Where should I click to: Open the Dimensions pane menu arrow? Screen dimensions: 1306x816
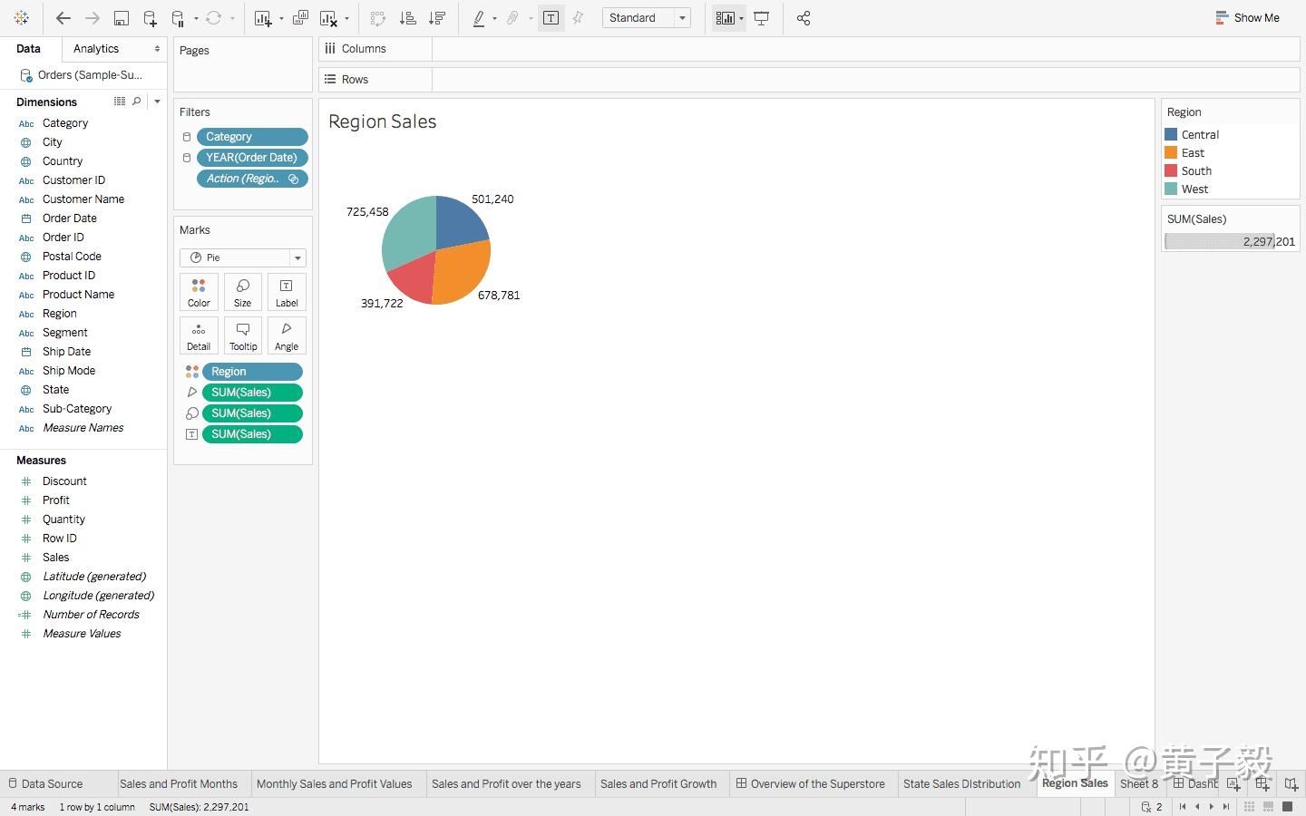(x=157, y=102)
